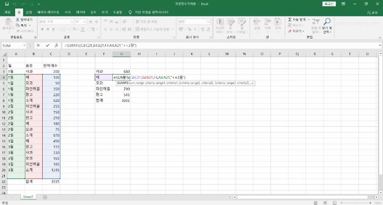The image size is (383, 205).
Task: Click Tell me search field
Action: point(152,12)
